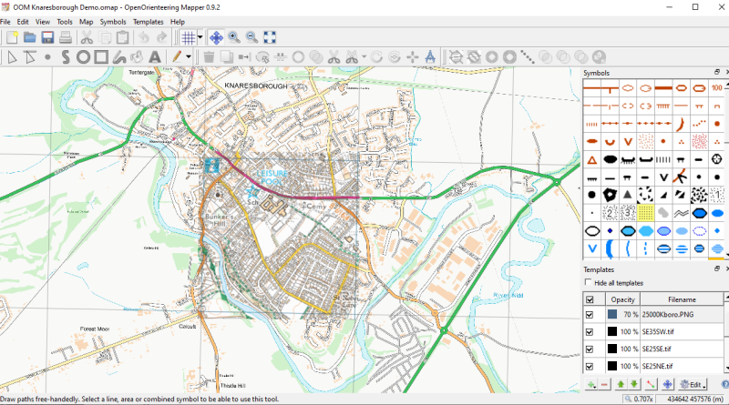
Task: Select the draw rectangles tool
Action: coord(101,57)
